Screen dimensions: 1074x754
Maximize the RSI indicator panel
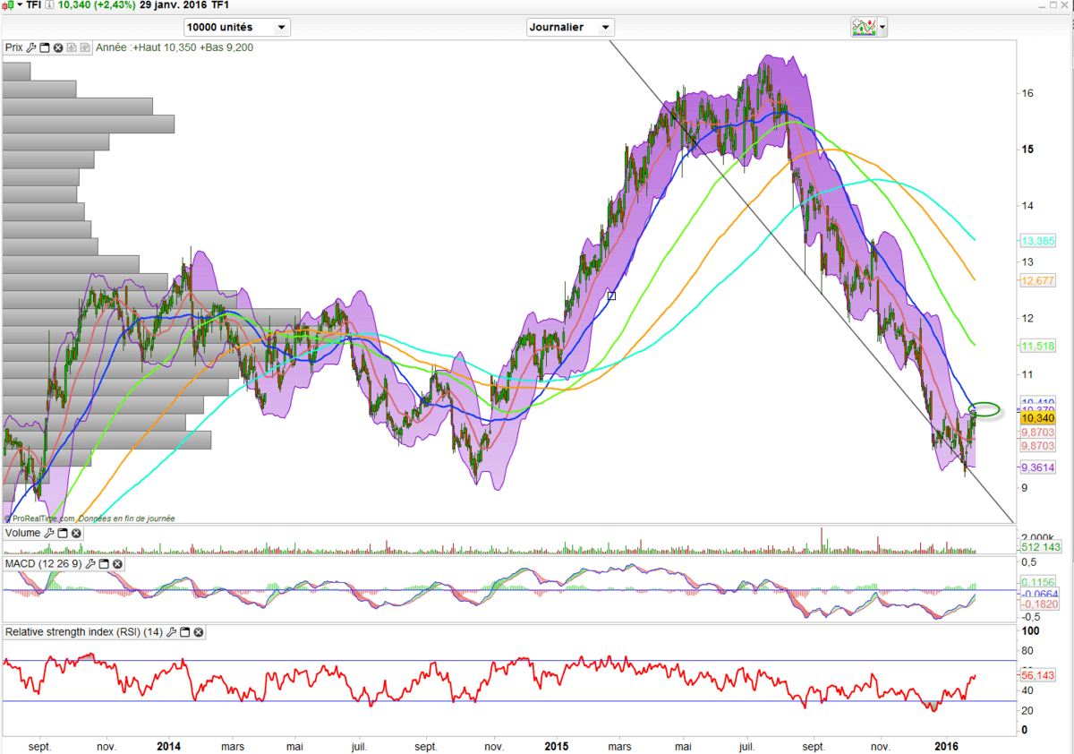click(184, 632)
